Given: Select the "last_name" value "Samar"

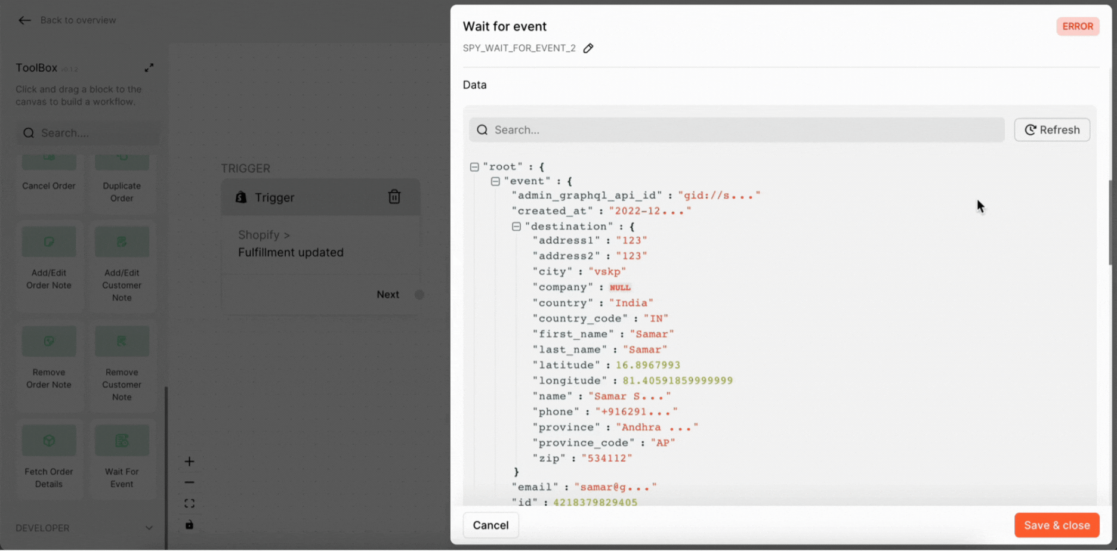Looking at the screenshot, I should point(645,349).
